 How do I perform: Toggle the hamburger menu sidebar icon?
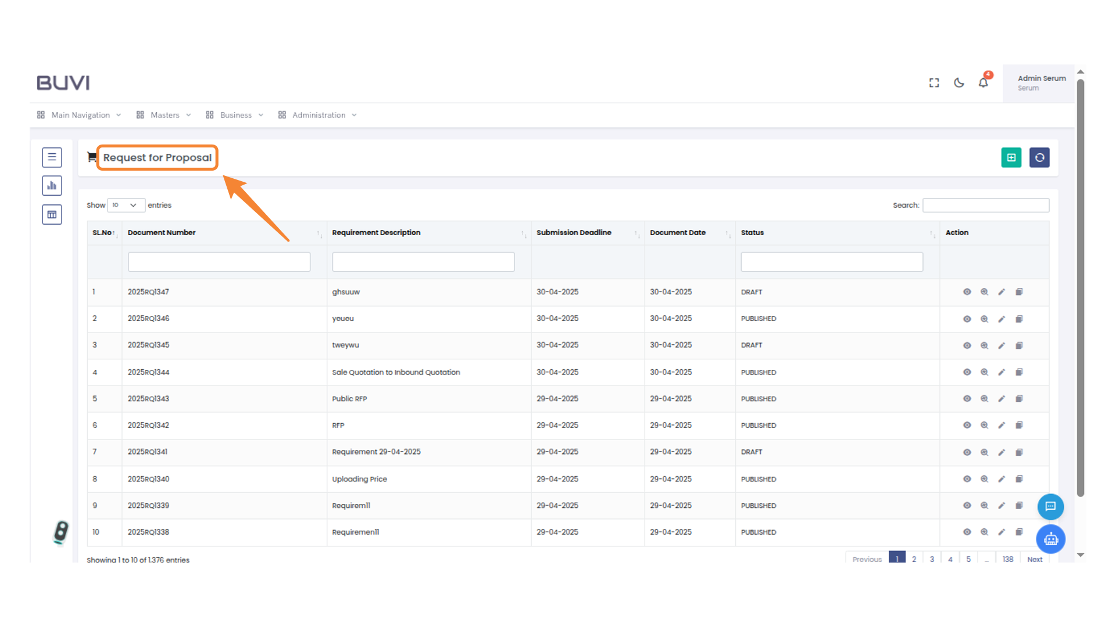52,157
